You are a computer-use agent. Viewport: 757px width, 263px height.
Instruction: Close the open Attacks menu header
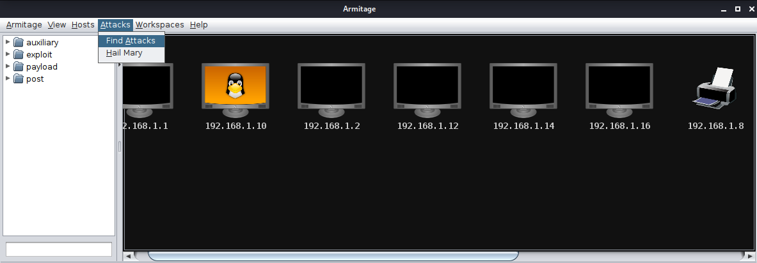coord(115,24)
